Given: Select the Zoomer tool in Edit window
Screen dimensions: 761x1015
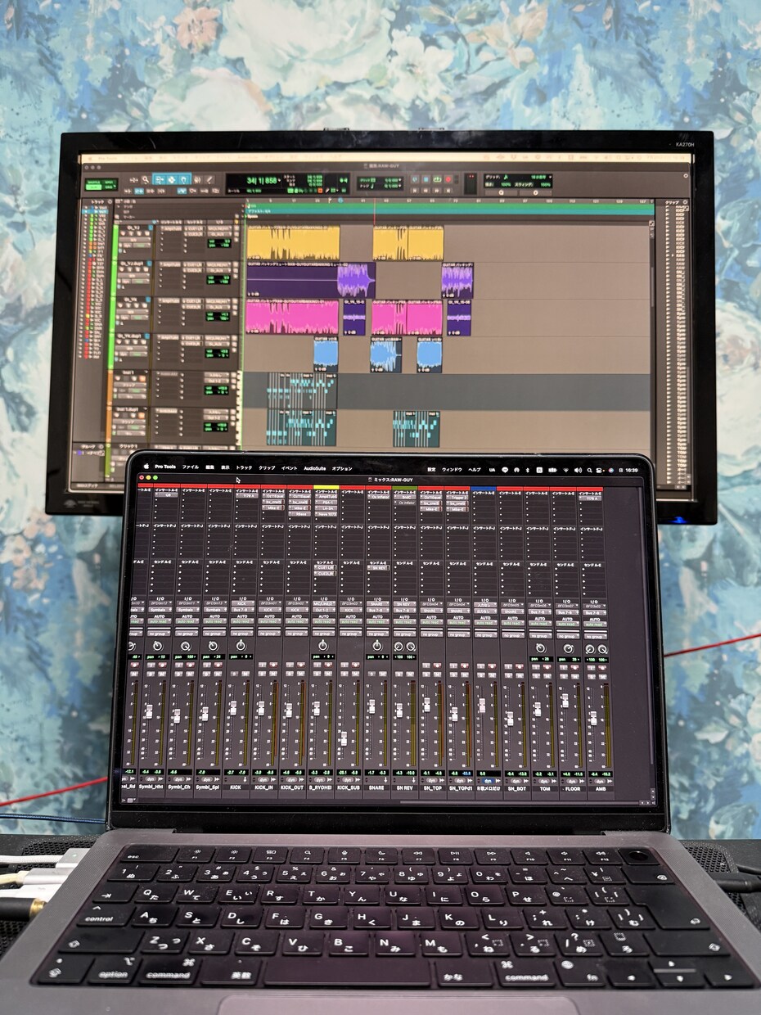Looking at the screenshot, I should coord(145,178).
